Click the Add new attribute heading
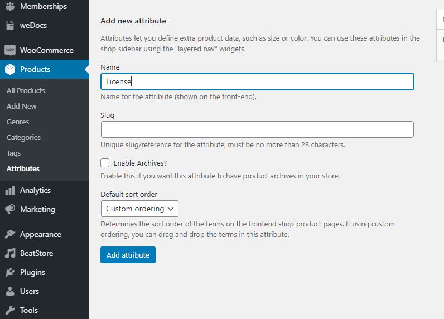Screen dimensions: 444x319 [x=133, y=21]
